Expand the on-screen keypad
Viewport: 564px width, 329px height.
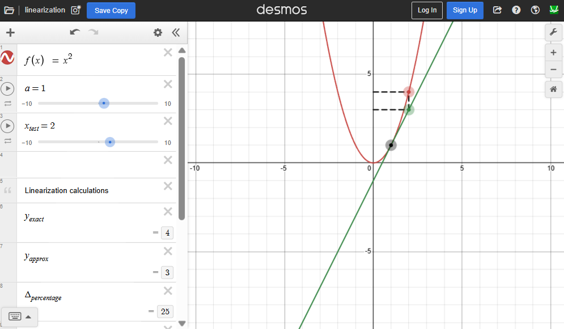click(x=19, y=317)
